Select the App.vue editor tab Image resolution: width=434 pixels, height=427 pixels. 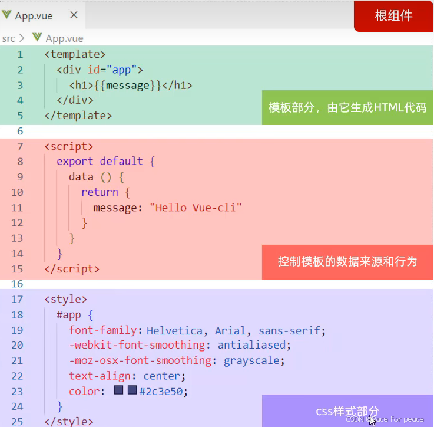42,15
